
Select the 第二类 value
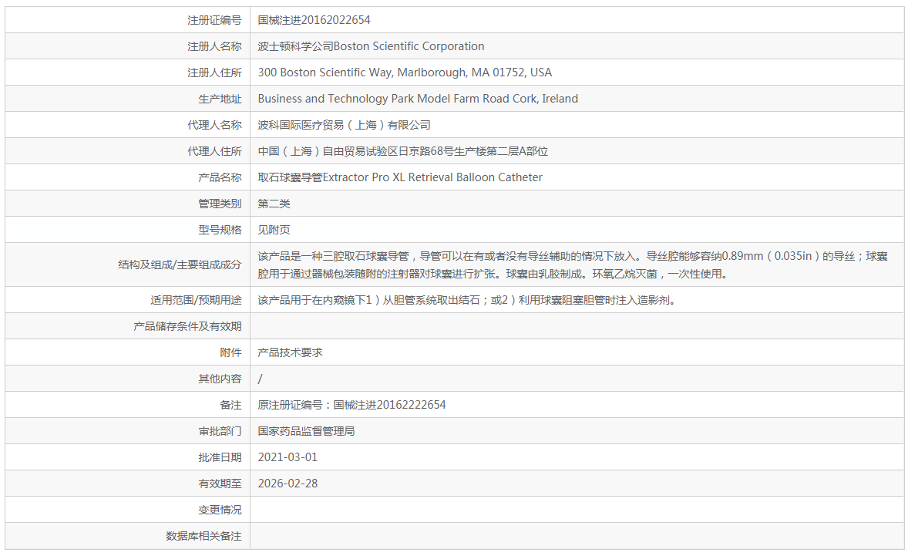pos(274,204)
